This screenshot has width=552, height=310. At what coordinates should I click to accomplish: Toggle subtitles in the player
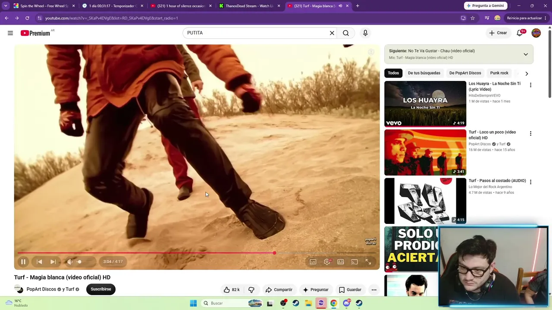(313, 262)
